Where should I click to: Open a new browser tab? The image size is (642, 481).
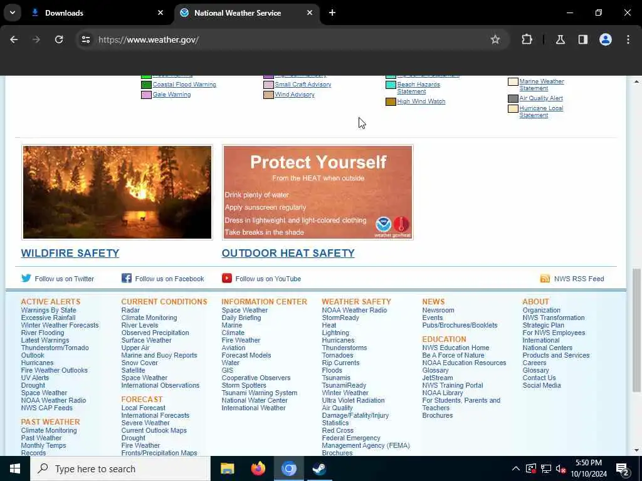332,13
